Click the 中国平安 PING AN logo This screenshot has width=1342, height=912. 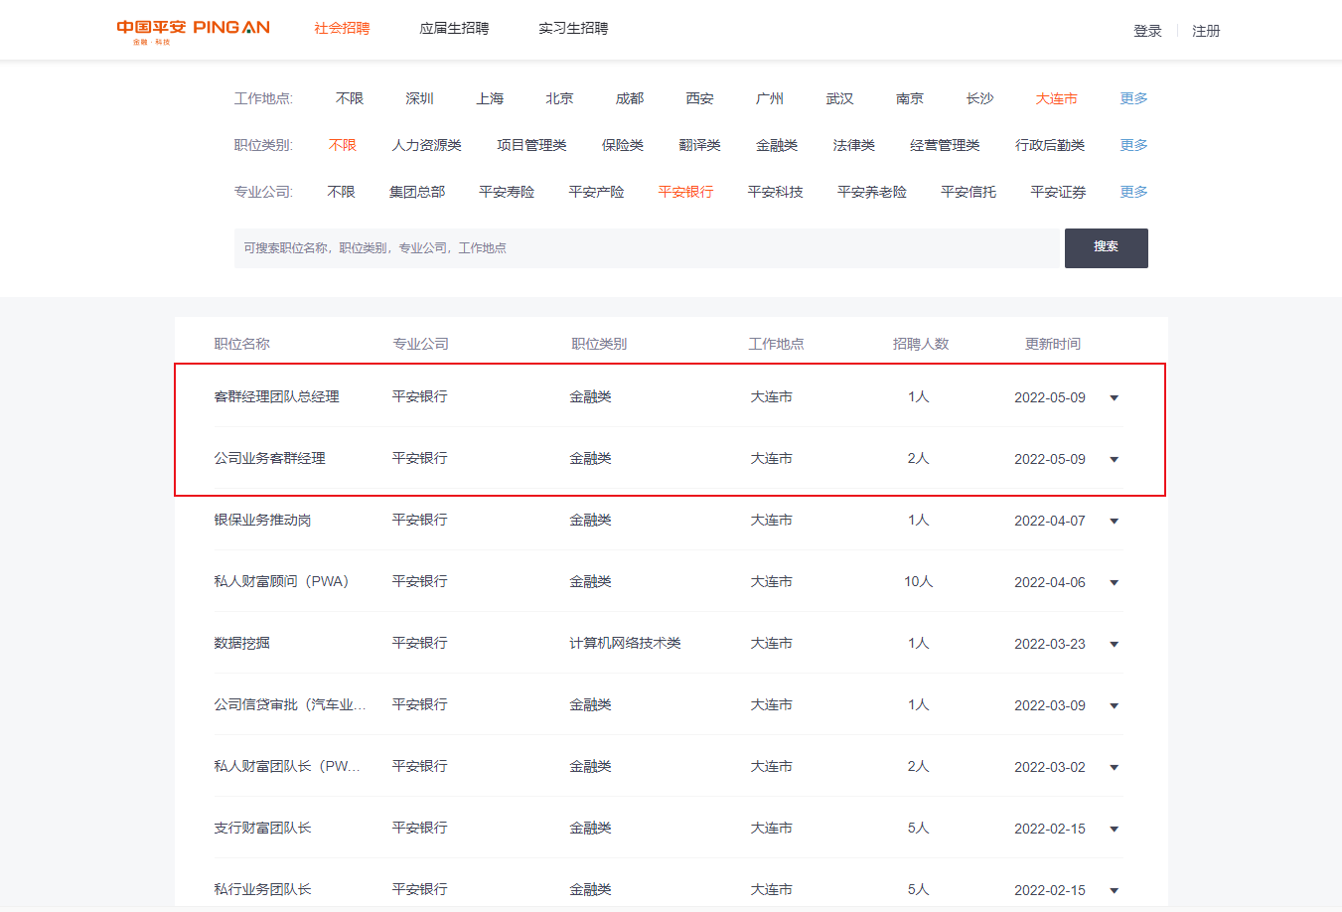point(193,31)
